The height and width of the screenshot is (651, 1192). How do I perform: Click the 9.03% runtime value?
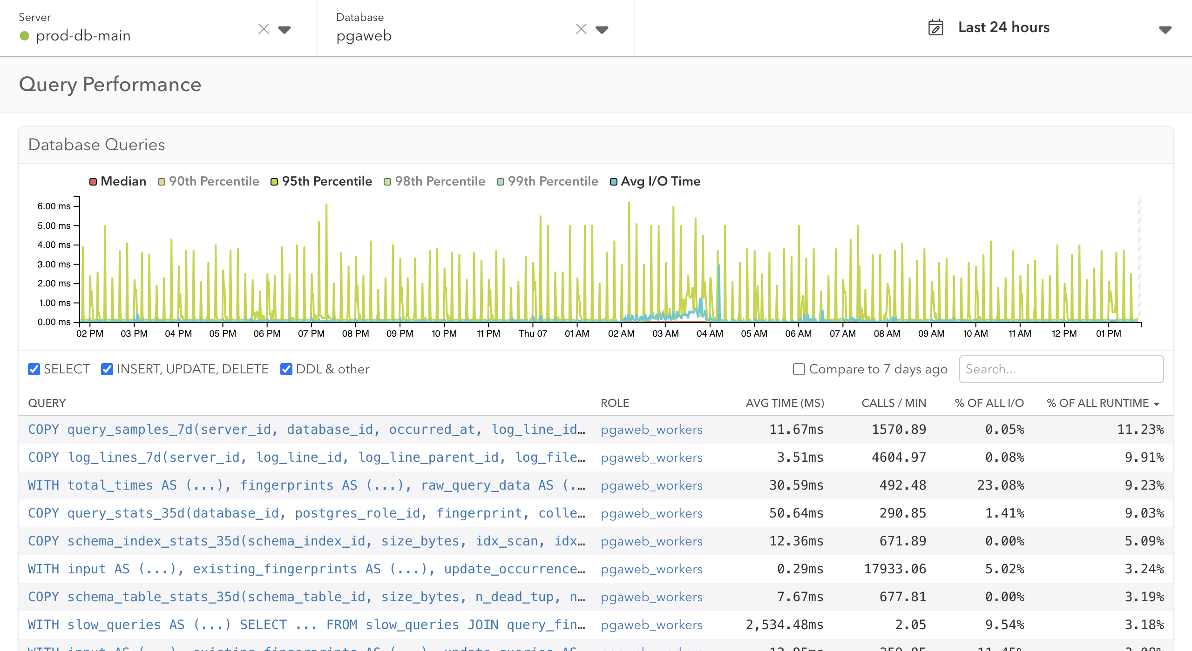coord(1144,513)
